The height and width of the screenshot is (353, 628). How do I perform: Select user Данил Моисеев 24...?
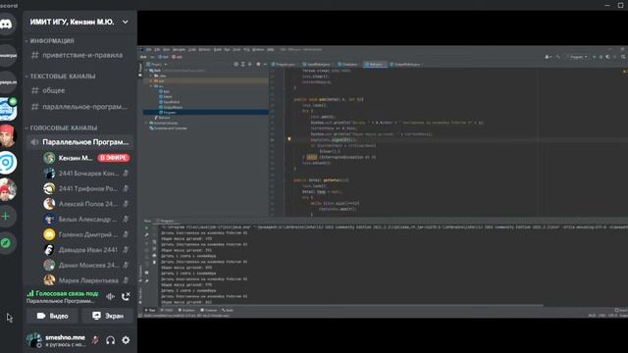pos(86,265)
